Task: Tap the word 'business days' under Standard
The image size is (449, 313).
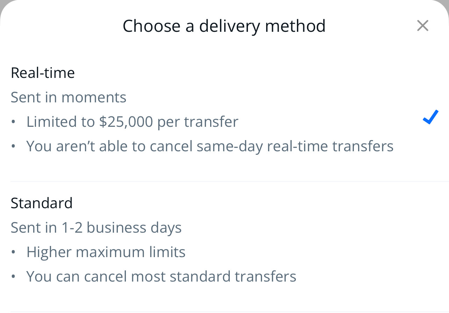Action: click(134, 227)
